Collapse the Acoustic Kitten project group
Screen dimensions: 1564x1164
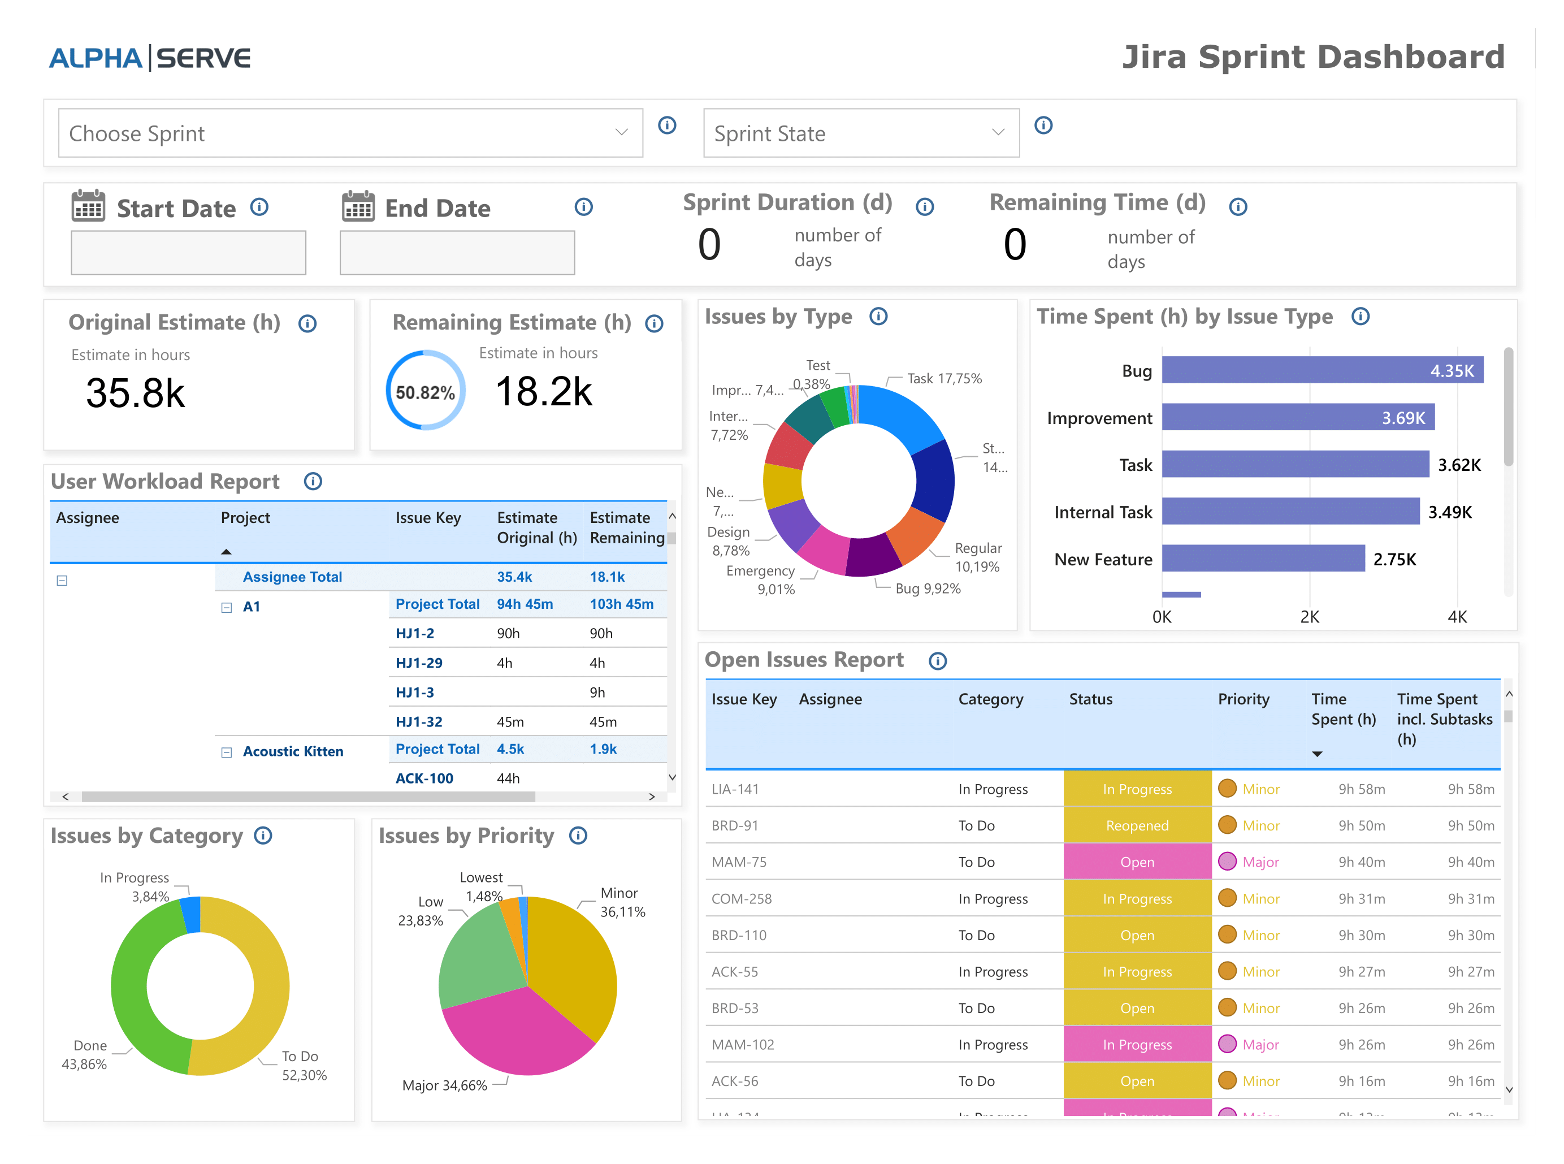[x=226, y=751]
